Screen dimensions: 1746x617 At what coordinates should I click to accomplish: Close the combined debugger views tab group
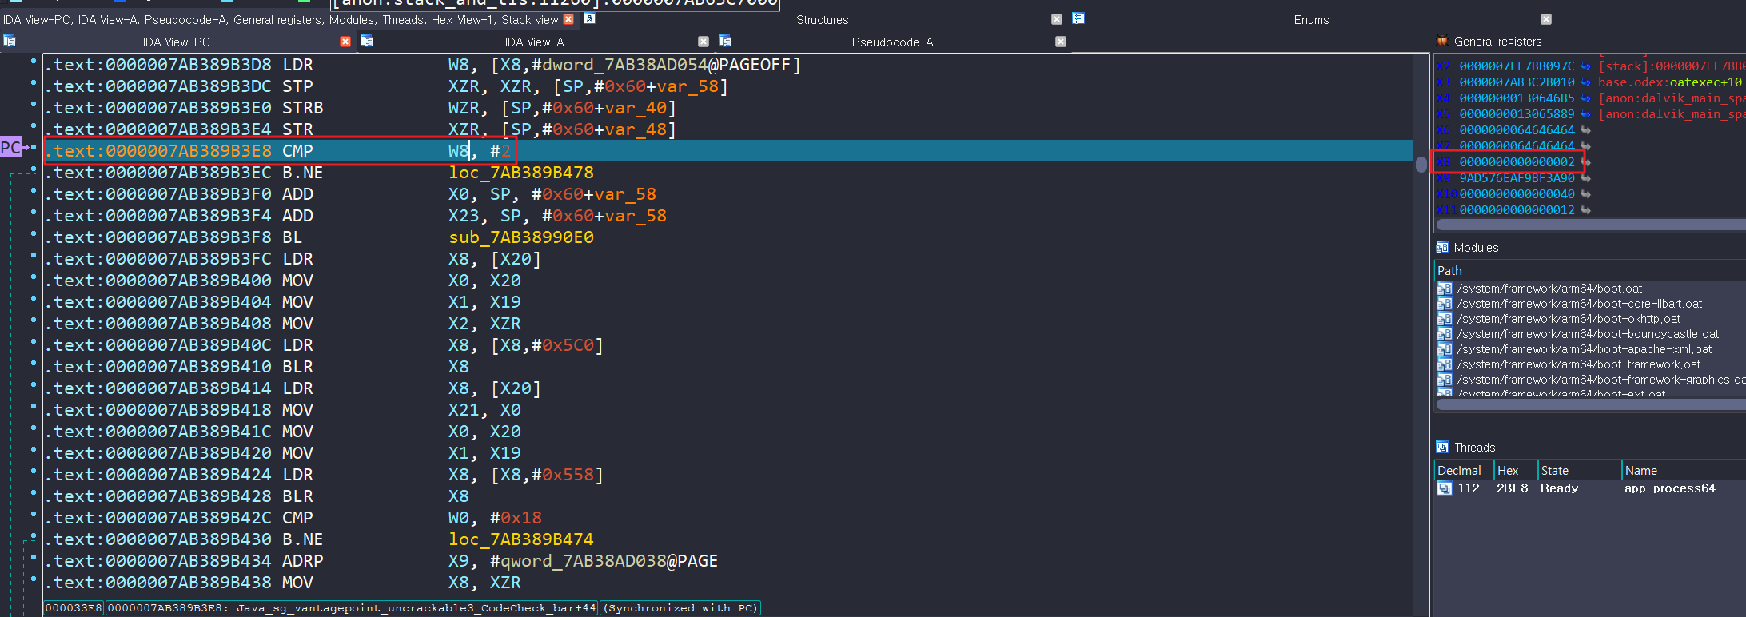click(568, 19)
